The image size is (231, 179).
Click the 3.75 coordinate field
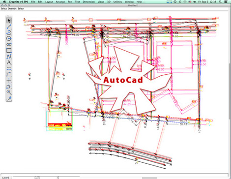(46, 178)
